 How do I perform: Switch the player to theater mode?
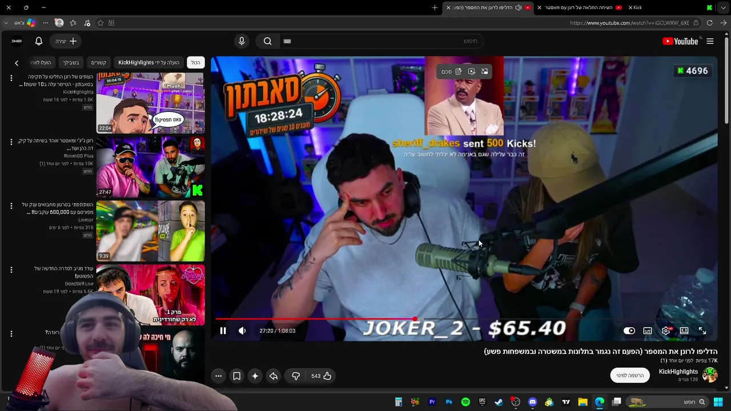tap(684, 331)
